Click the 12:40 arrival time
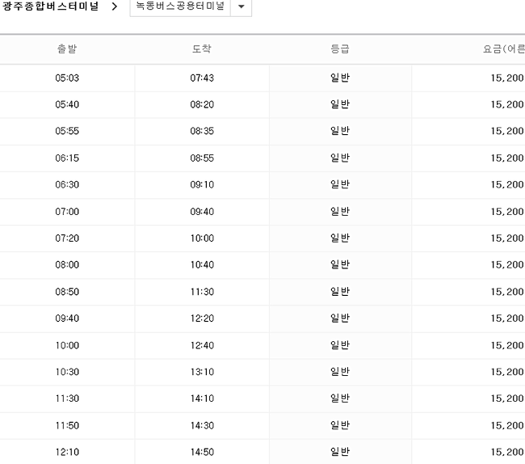The width and height of the screenshot is (525, 464). (x=202, y=345)
